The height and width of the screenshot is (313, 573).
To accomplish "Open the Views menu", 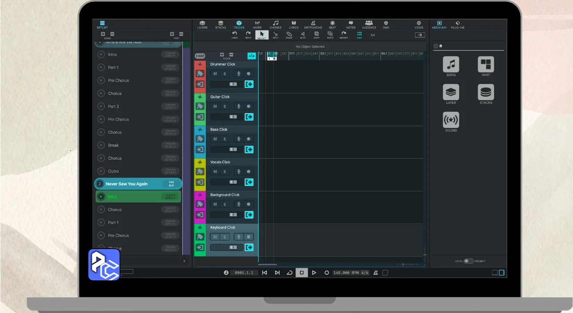I will 419,24.
